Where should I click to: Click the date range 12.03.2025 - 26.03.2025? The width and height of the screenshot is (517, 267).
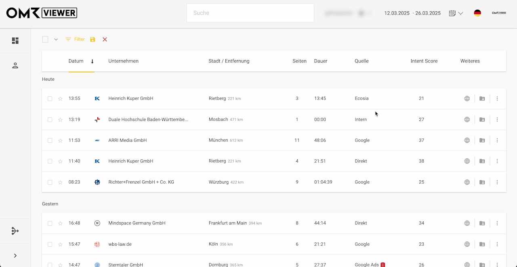(412, 13)
